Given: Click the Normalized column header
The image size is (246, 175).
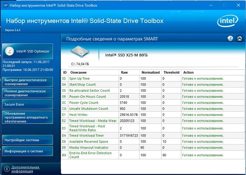Looking at the screenshot, I should [150, 73].
